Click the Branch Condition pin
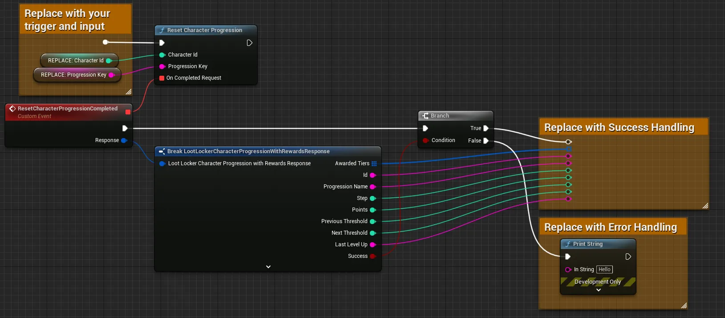 point(426,140)
